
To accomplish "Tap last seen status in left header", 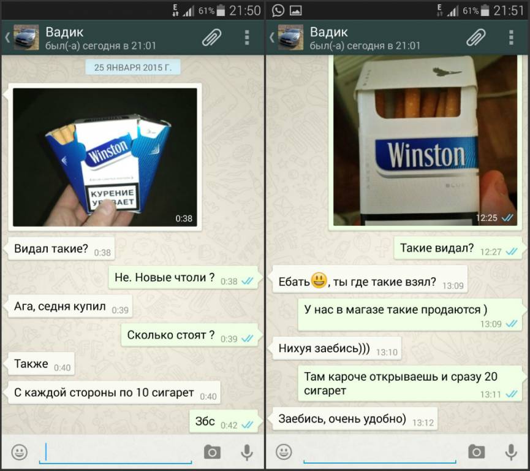I will (100, 45).
